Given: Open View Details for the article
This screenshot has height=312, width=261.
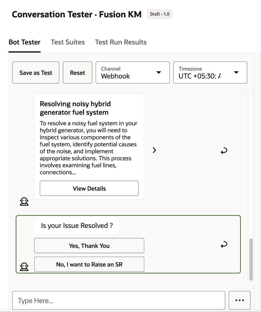Looking at the screenshot, I should pos(89,188).
